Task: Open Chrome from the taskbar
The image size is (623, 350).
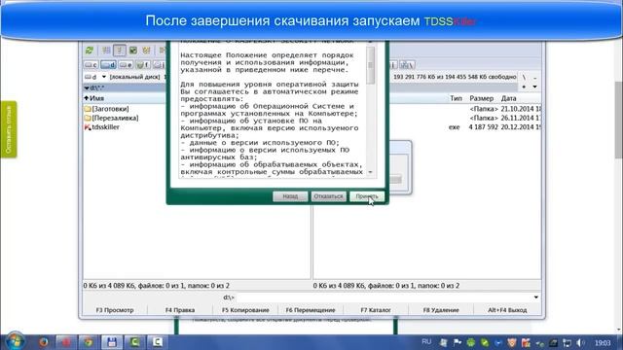Action: [88, 341]
